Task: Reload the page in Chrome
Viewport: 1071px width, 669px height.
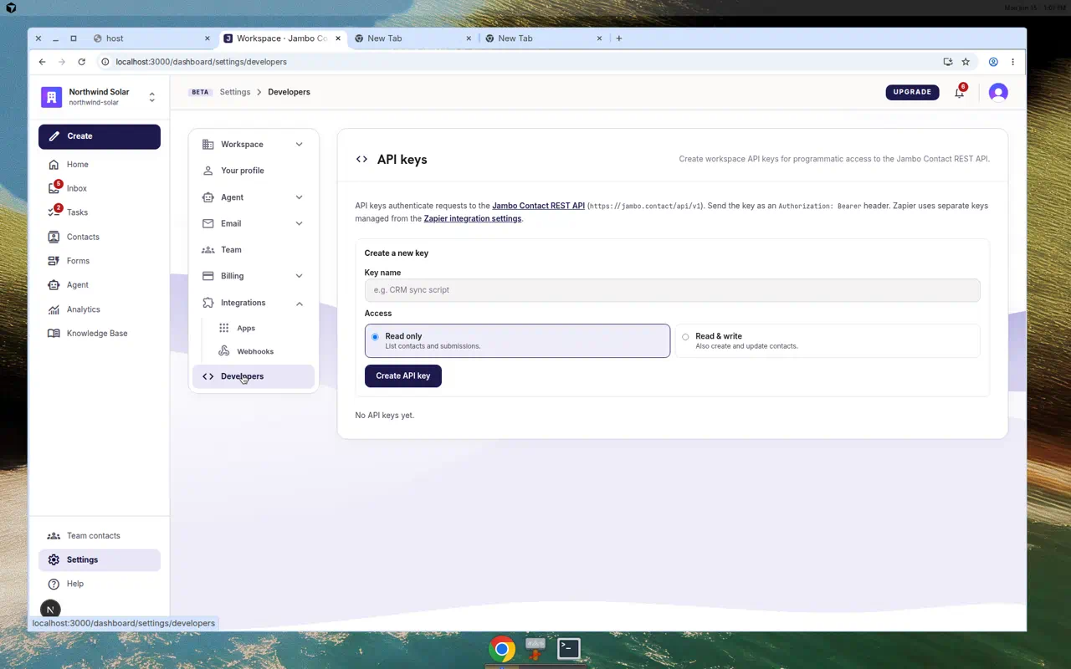Action: (x=81, y=62)
